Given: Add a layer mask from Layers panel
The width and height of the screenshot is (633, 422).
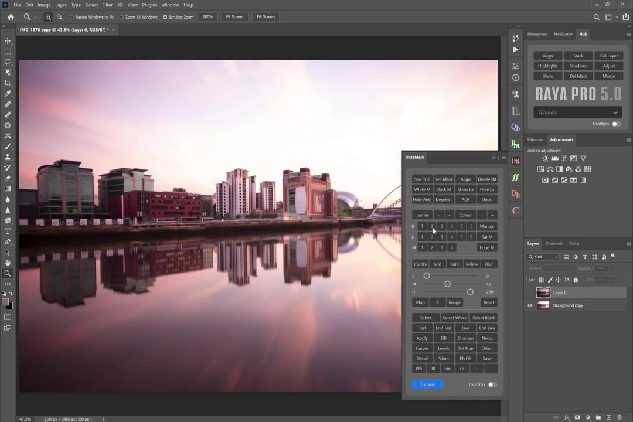Looking at the screenshot, I should coord(577,417).
